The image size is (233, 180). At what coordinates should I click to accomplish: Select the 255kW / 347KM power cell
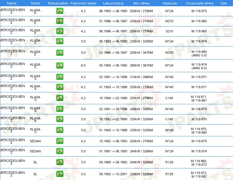141,53
